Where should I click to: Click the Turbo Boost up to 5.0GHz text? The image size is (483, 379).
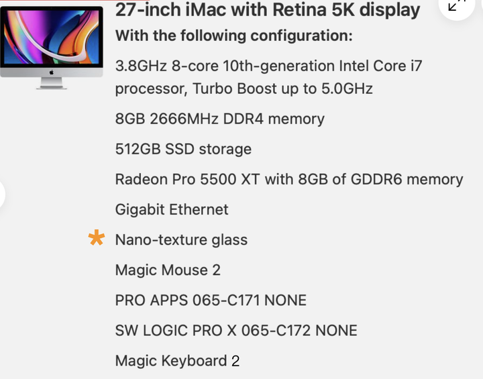(x=282, y=89)
